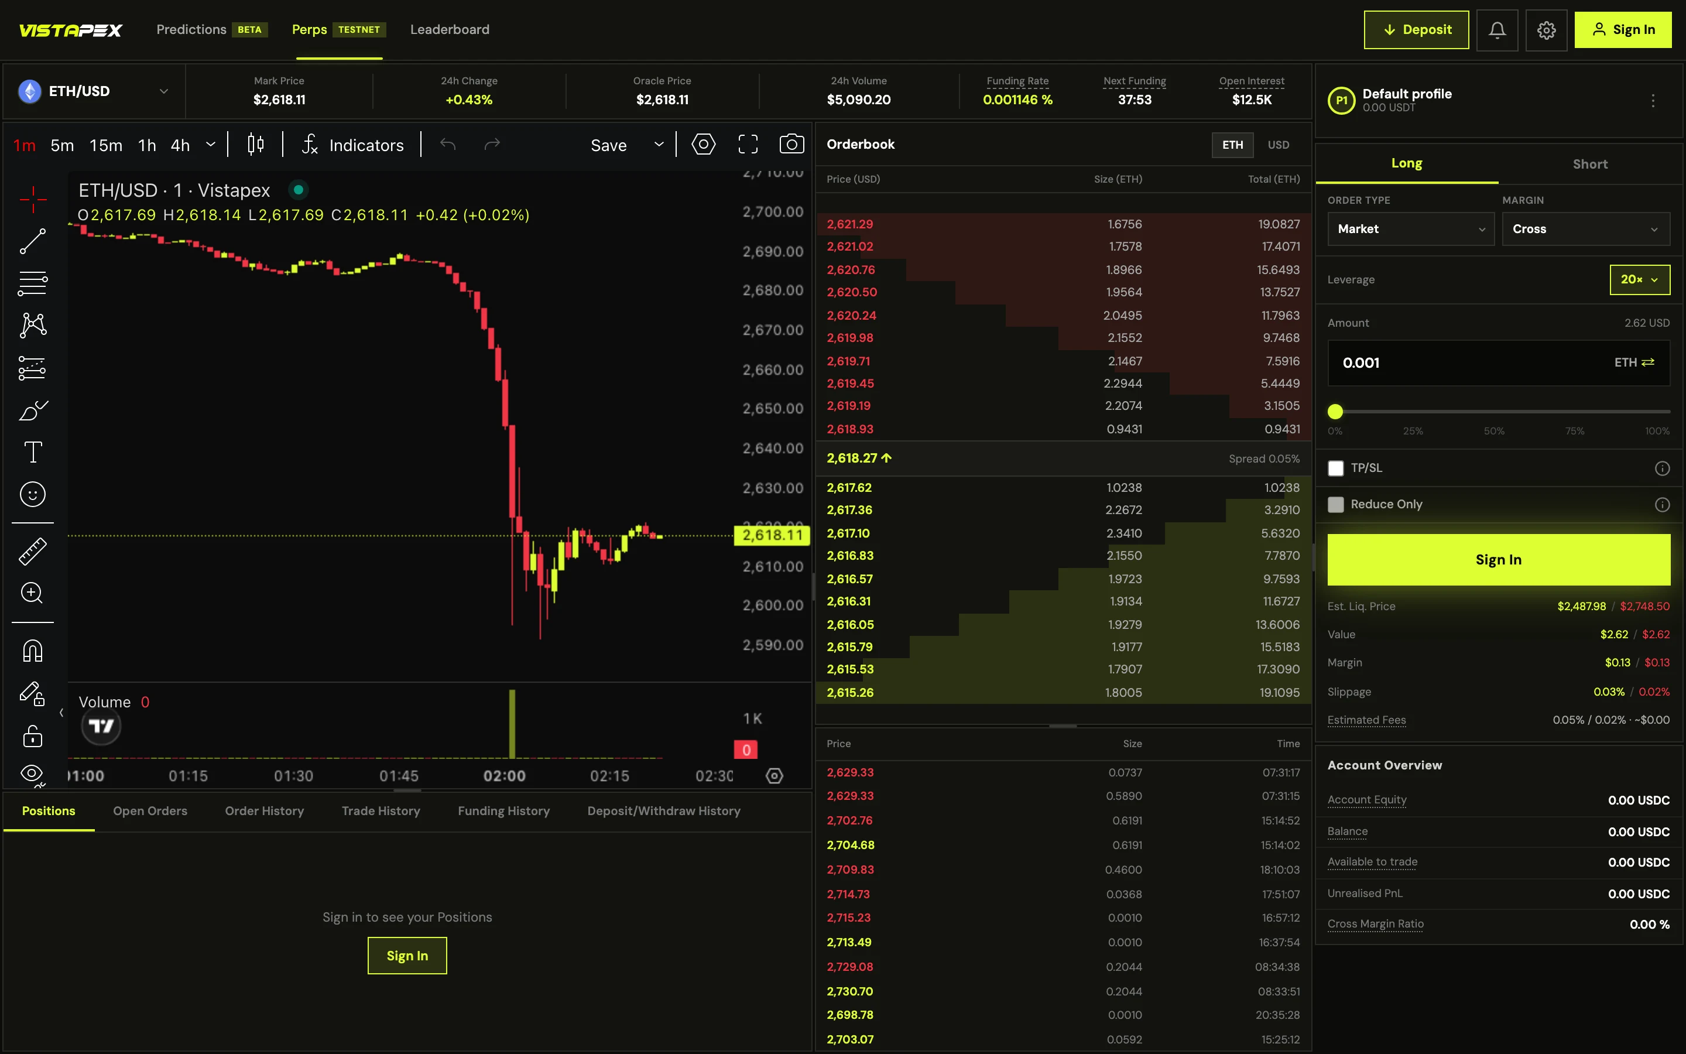1686x1054 pixels.
Task: Switch orderbook units to USD
Action: coord(1279,145)
